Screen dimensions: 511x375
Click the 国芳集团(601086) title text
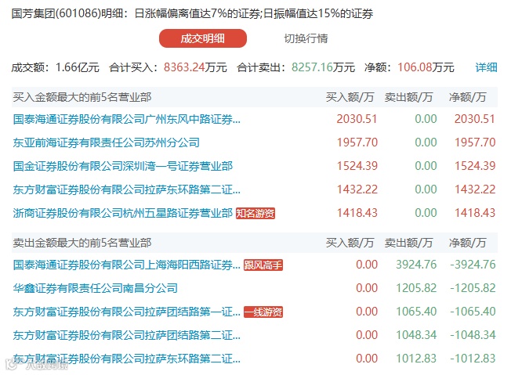56,13
